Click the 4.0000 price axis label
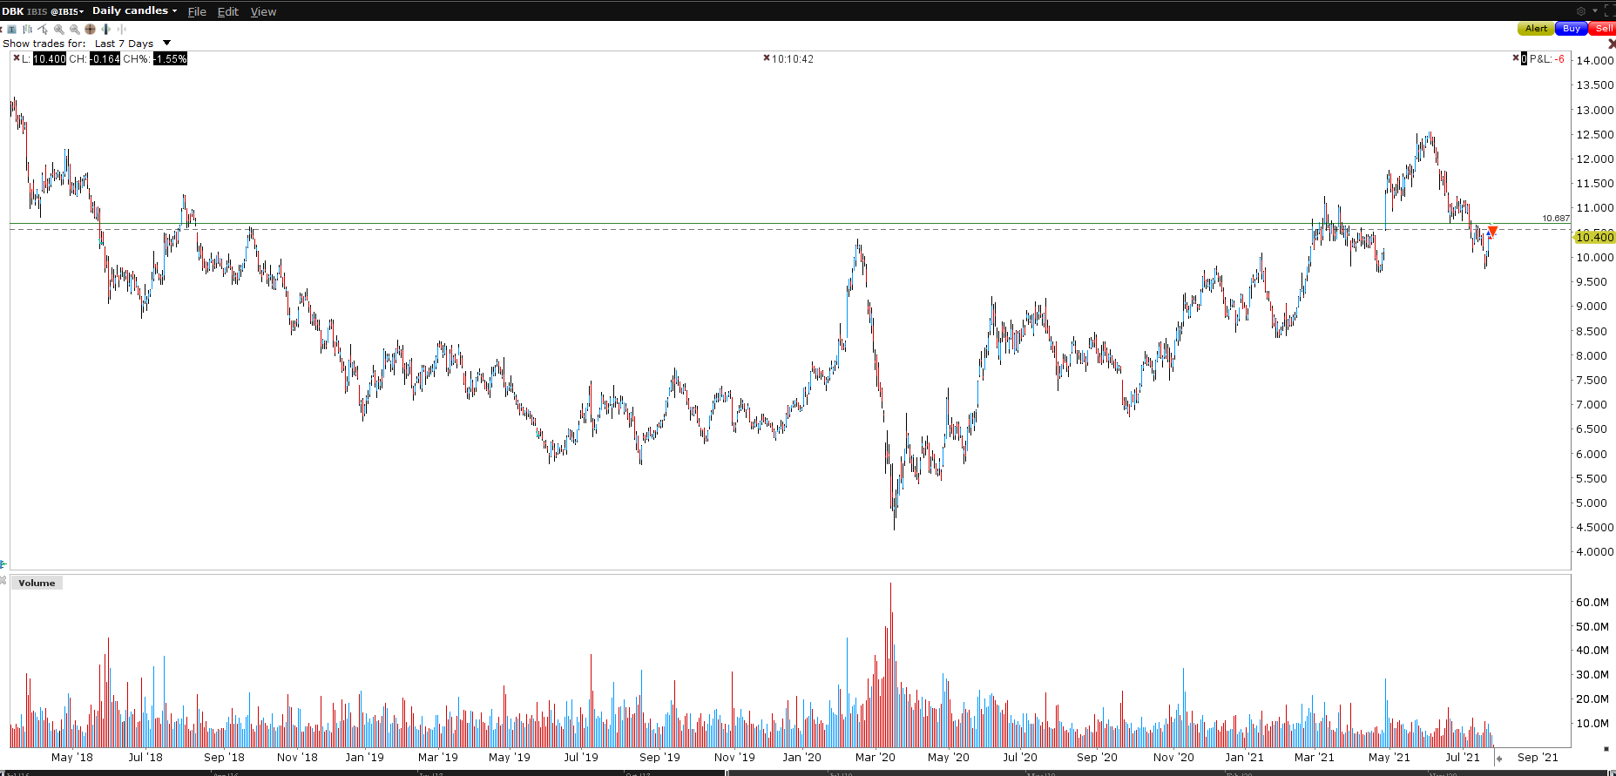Screen dimensions: 1616x776 tap(1595, 551)
